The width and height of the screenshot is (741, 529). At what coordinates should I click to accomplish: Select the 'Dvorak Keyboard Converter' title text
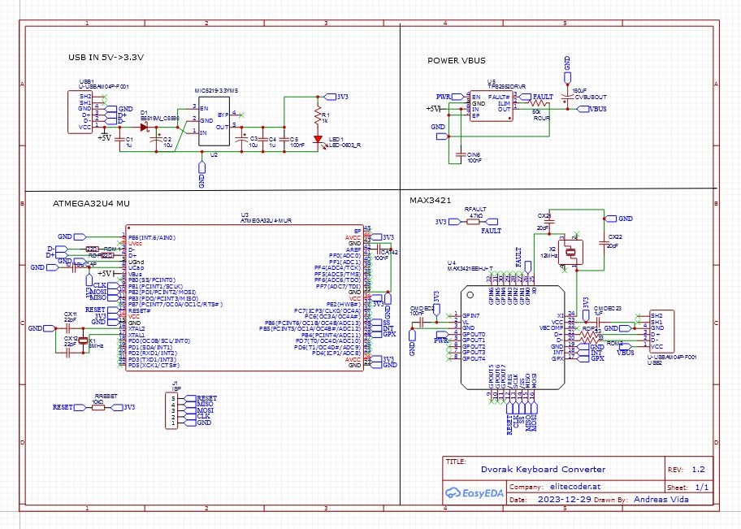543,470
